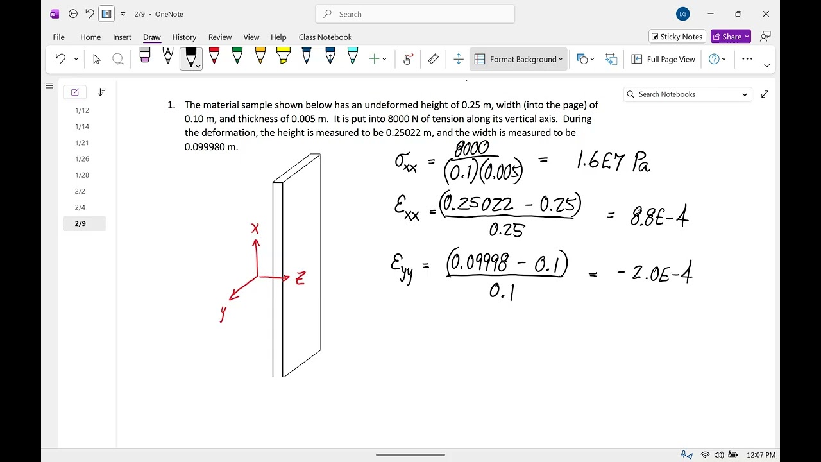Screen dimensions: 821x462
Task: Click the Insert Space tool
Action: (459, 59)
